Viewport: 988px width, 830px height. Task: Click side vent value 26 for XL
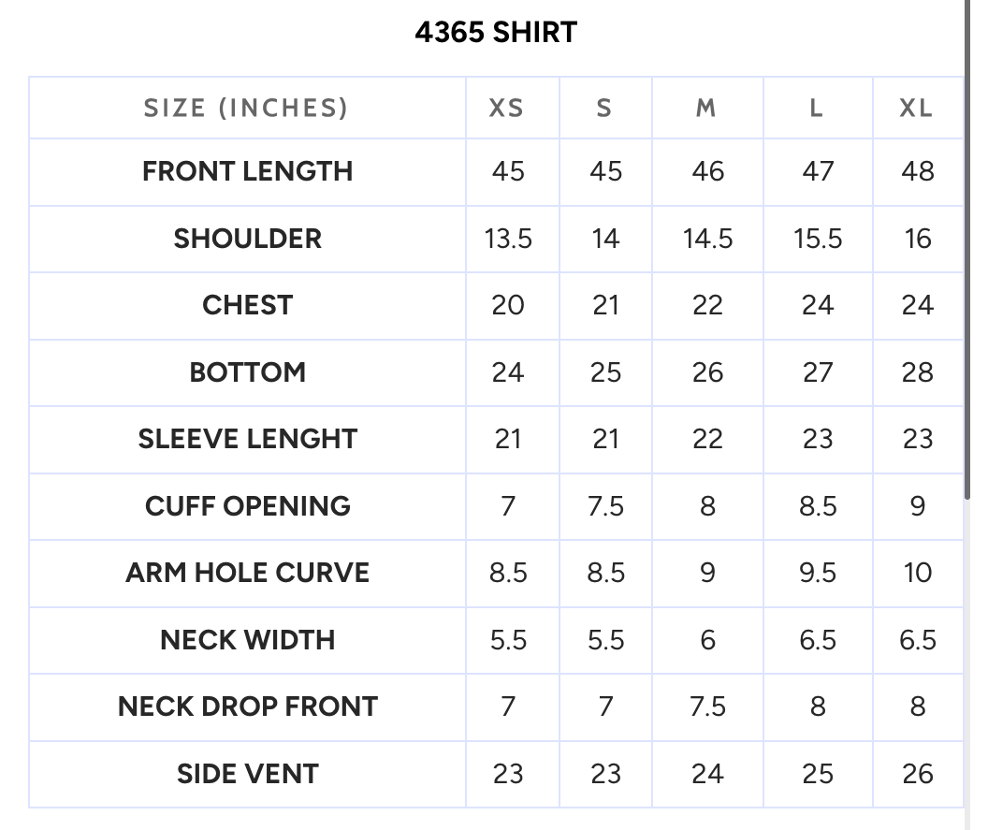tap(918, 775)
